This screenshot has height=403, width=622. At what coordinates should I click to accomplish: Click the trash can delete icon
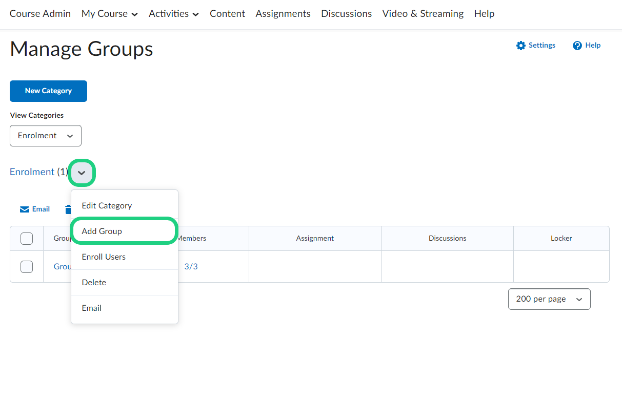68,209
